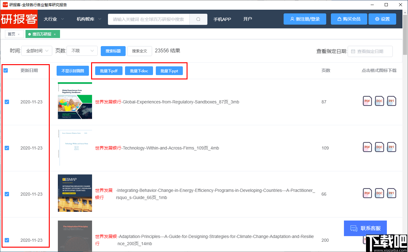
Task: Open the 全部时间 time filter dropdown
Action: pyautogui.click(x=37, y=51)
